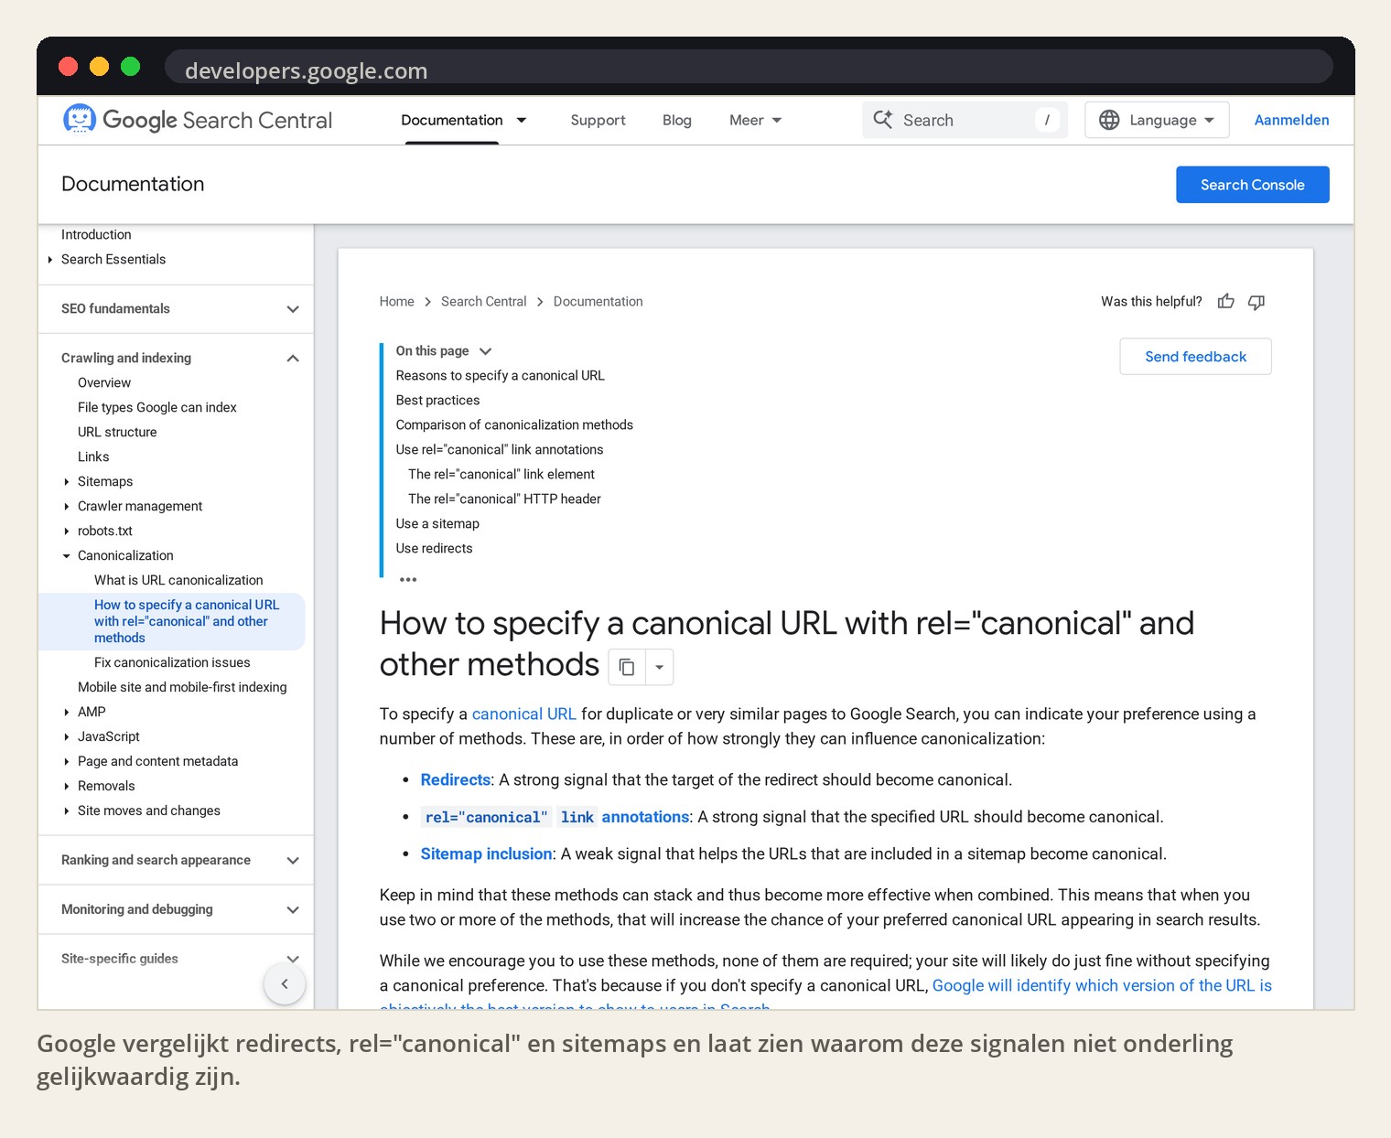Open URL structure in sidebar
The image size is (1391, 1138).
(117, 433)
